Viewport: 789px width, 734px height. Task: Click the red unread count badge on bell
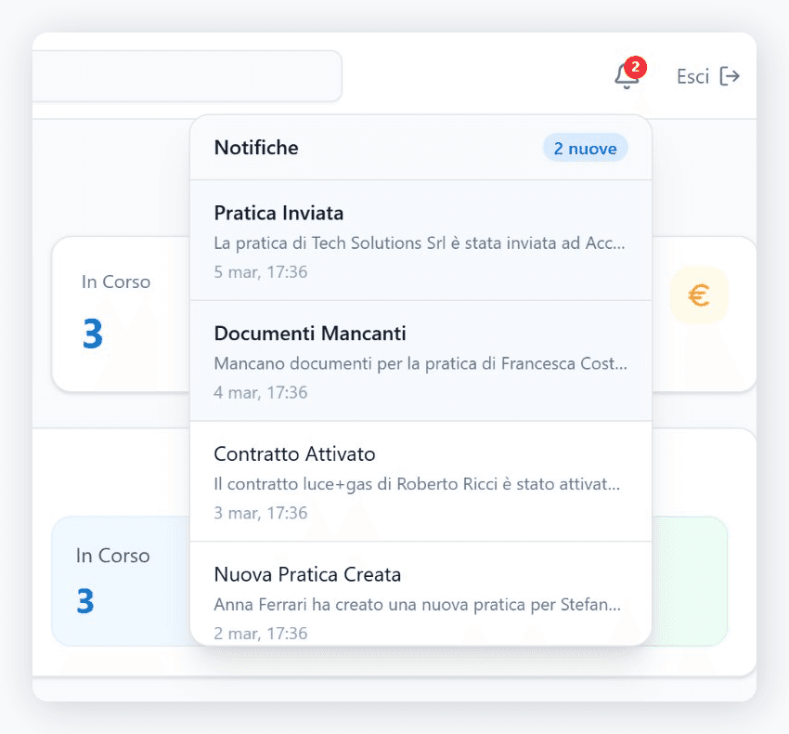[x=635, y=67]
